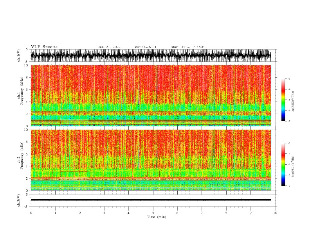Click the ch.2 spectrogram plot
This screenshot has width=310, height=239.
pyautogui.click(x=151, y=160)
